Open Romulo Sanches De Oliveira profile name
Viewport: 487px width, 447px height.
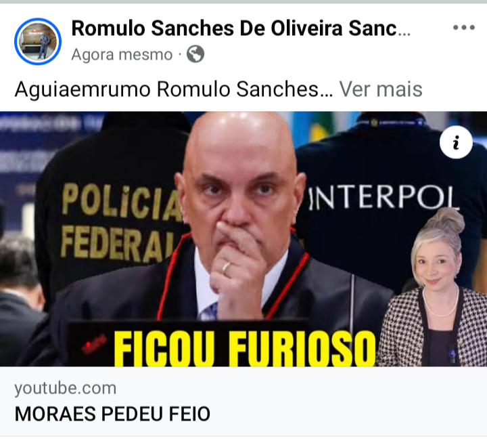pyautogui.click(x=241, y=28)
